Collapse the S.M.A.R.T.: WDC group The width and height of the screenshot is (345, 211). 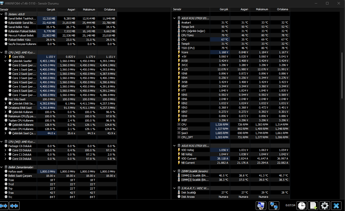coord(174,188)
